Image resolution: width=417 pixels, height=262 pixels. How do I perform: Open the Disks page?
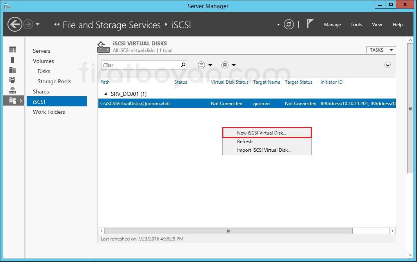click(44, 71)
